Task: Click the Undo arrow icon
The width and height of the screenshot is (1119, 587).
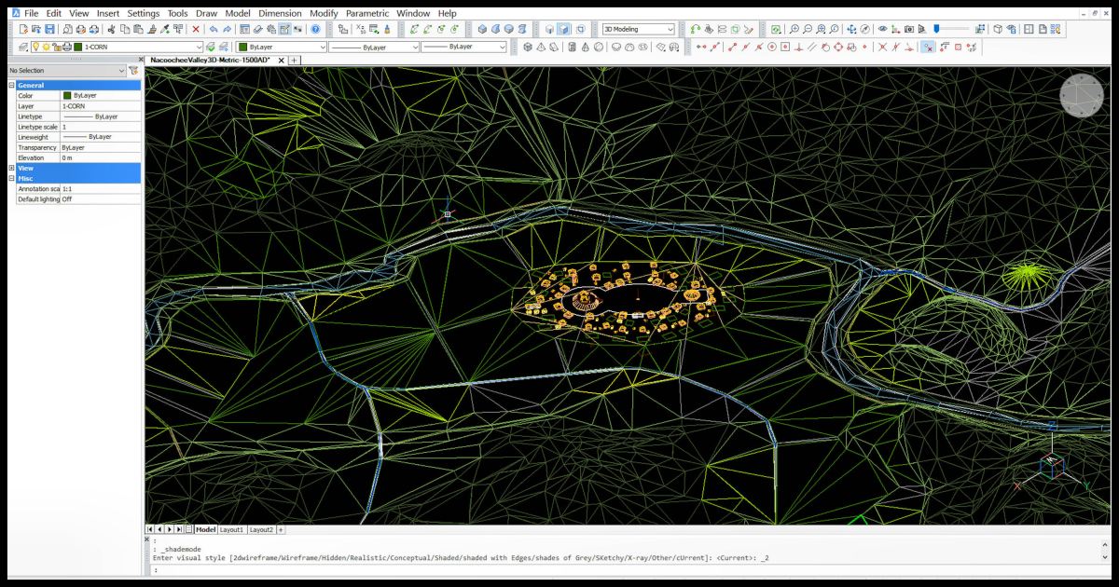Action: click(x=214, y=29)
